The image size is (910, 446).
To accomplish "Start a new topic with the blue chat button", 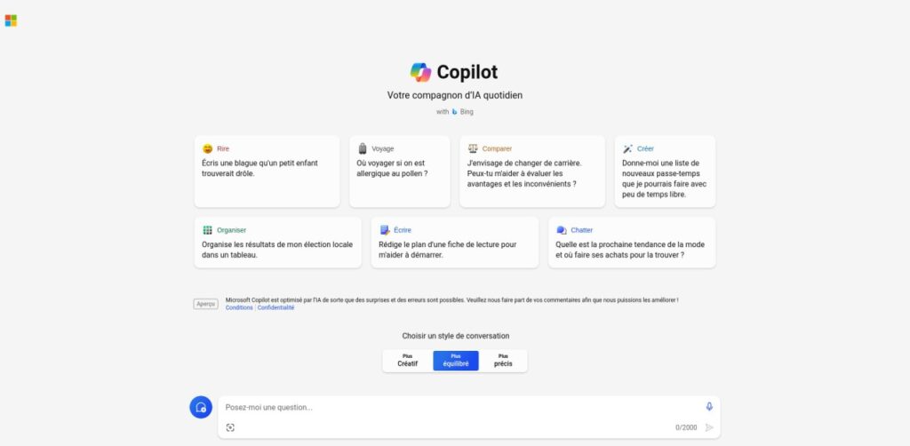I will pyautogui.click(x=201, y=407).
